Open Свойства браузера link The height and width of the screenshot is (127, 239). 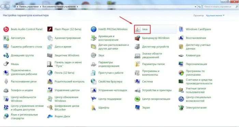(x=110, y=81)
